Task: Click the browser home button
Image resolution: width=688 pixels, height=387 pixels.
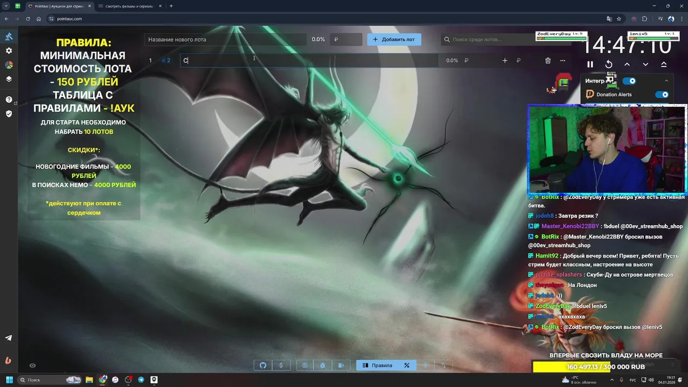Action: 39,19
